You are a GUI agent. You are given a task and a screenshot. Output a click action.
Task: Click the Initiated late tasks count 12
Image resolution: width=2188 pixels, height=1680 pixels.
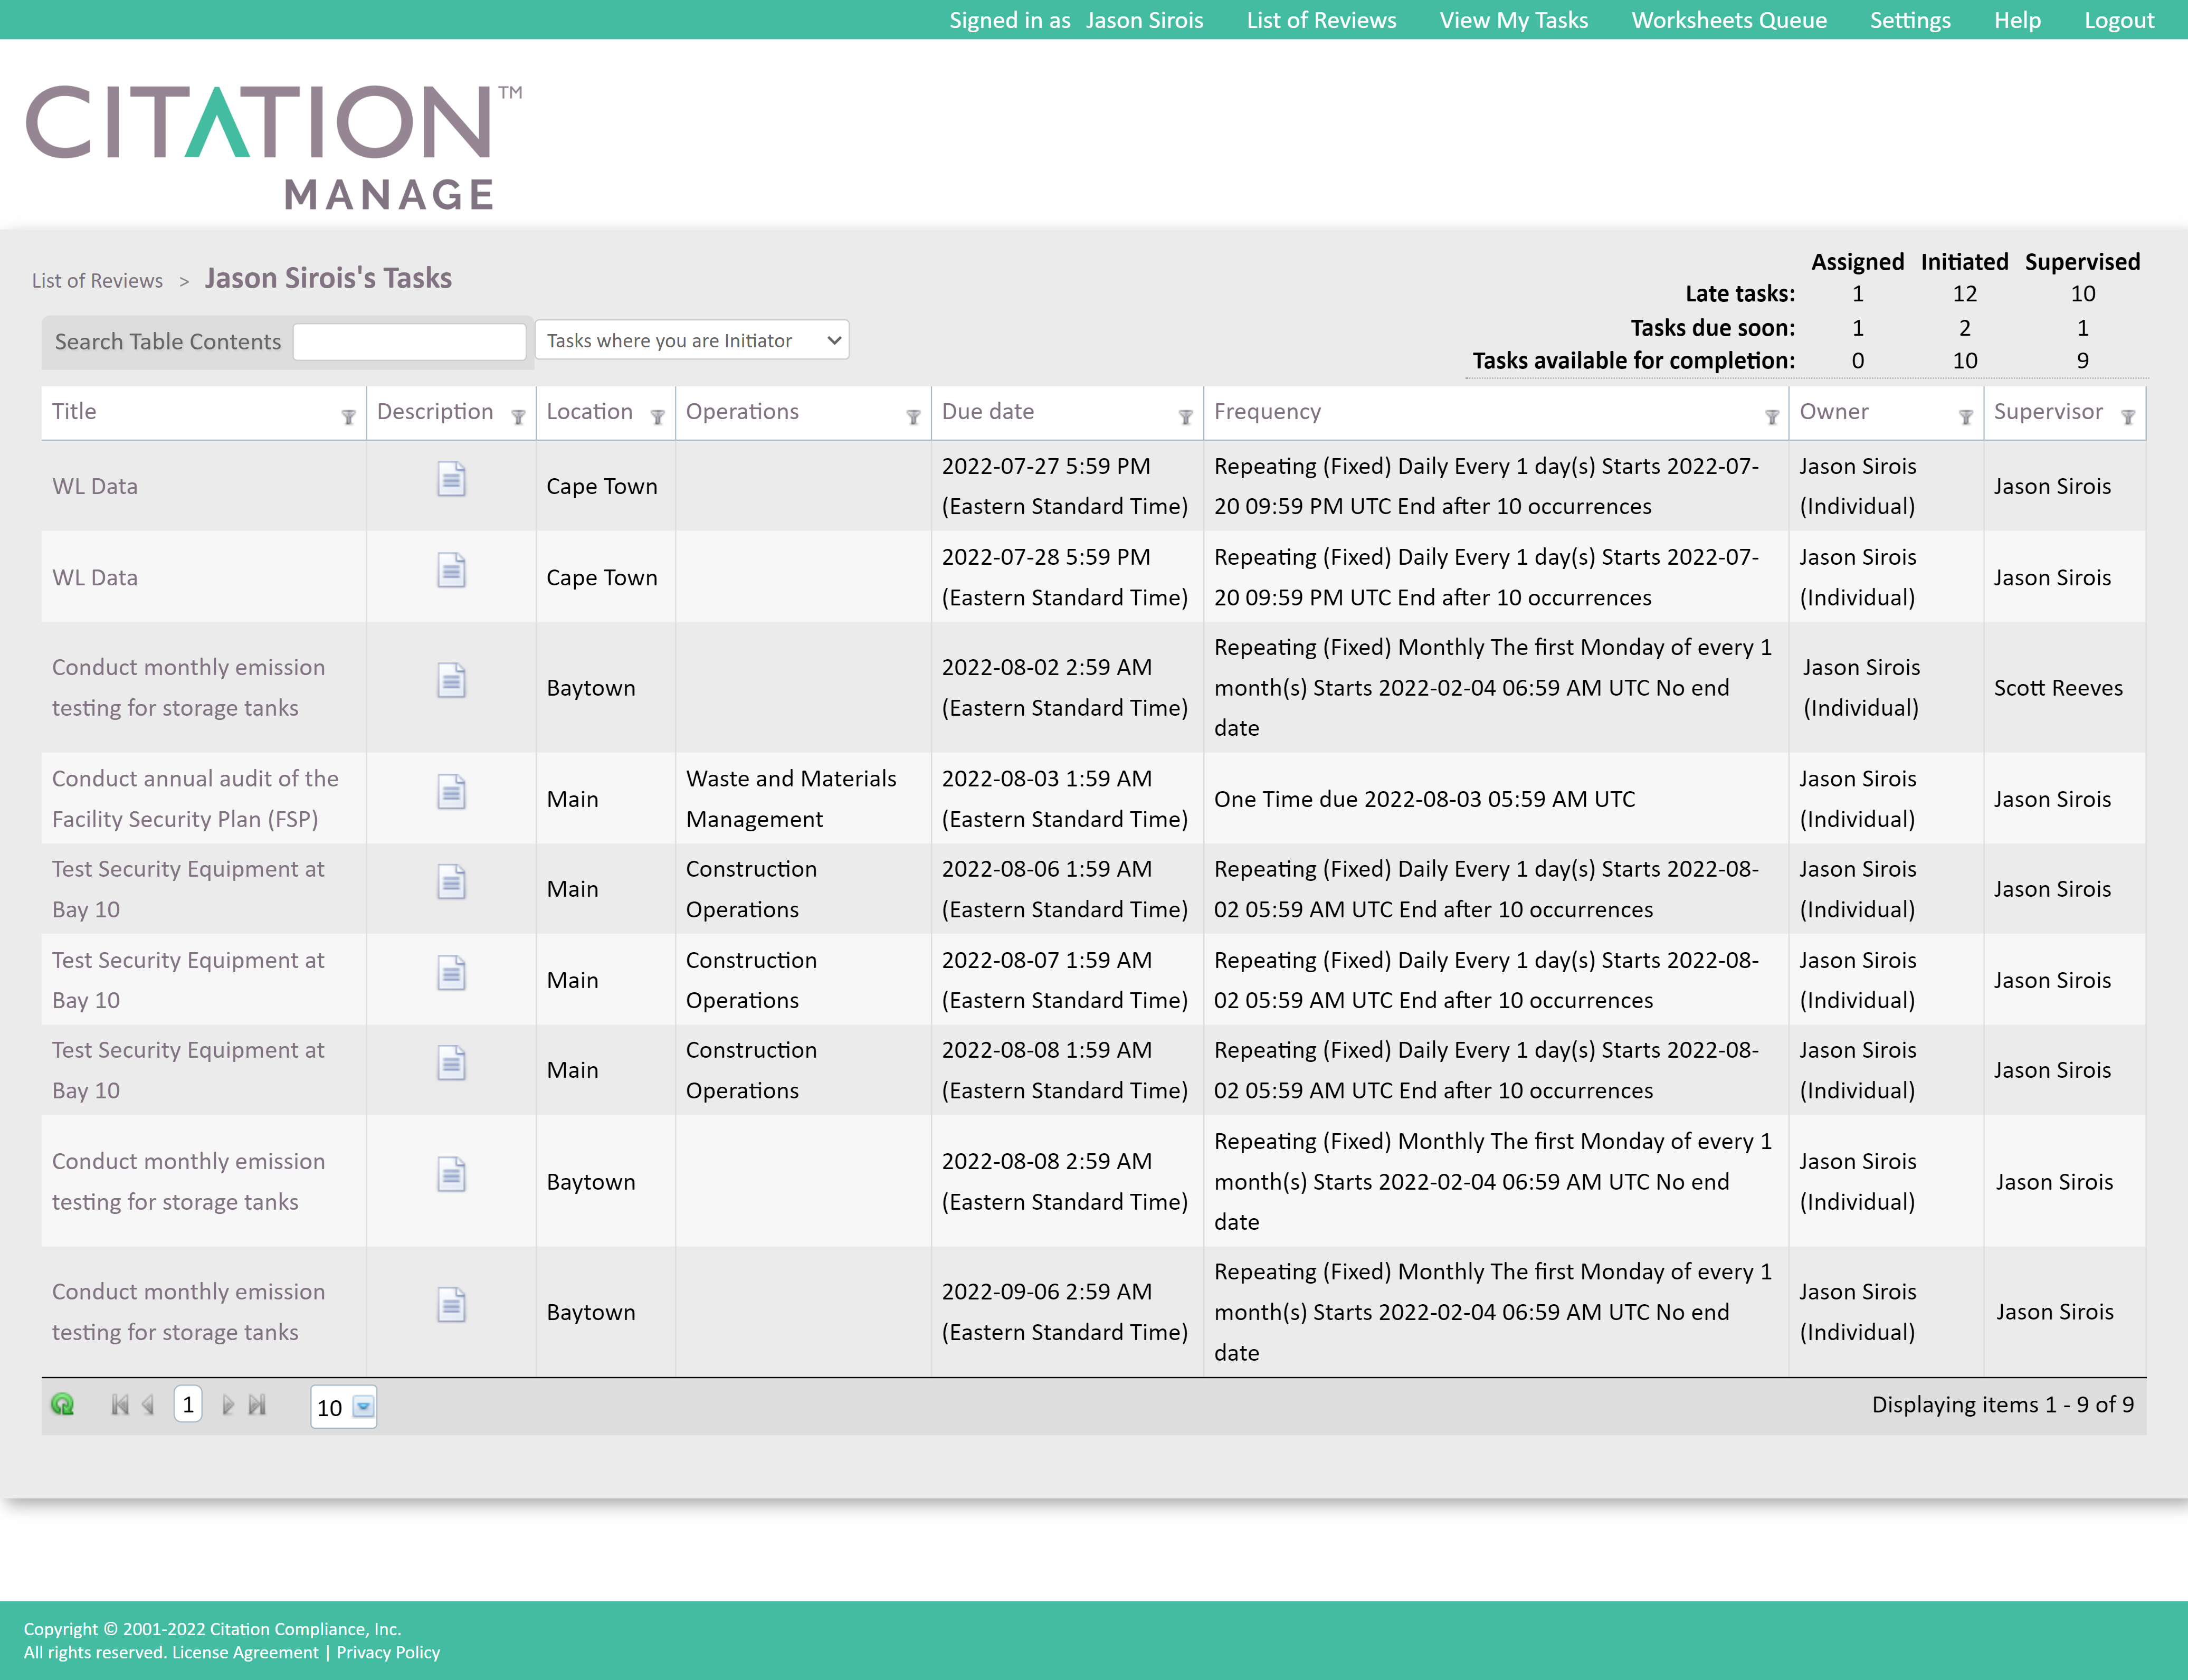click(1964, 294)
